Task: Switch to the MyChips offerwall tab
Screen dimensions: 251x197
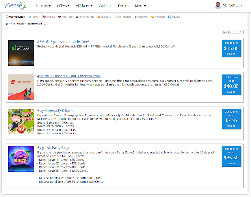Action: [x=48, y=17]
